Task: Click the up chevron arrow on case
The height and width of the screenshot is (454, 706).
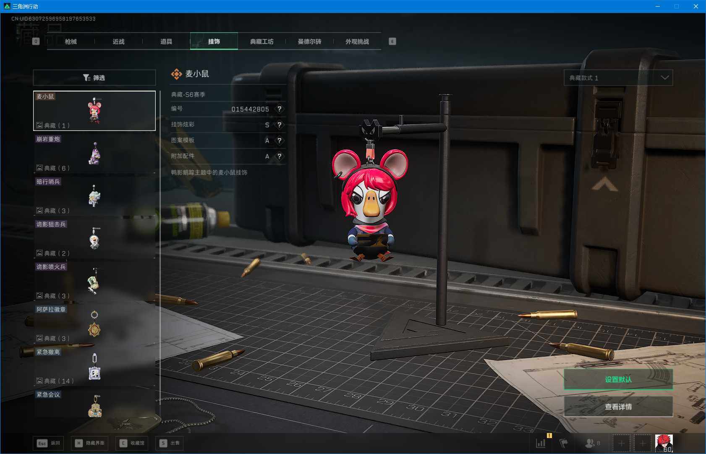Action: point(604,185)
